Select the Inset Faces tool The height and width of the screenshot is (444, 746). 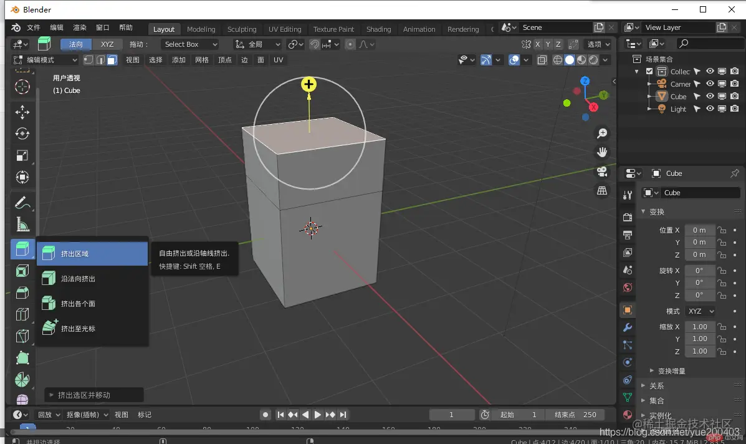click(x=22, y=271)
